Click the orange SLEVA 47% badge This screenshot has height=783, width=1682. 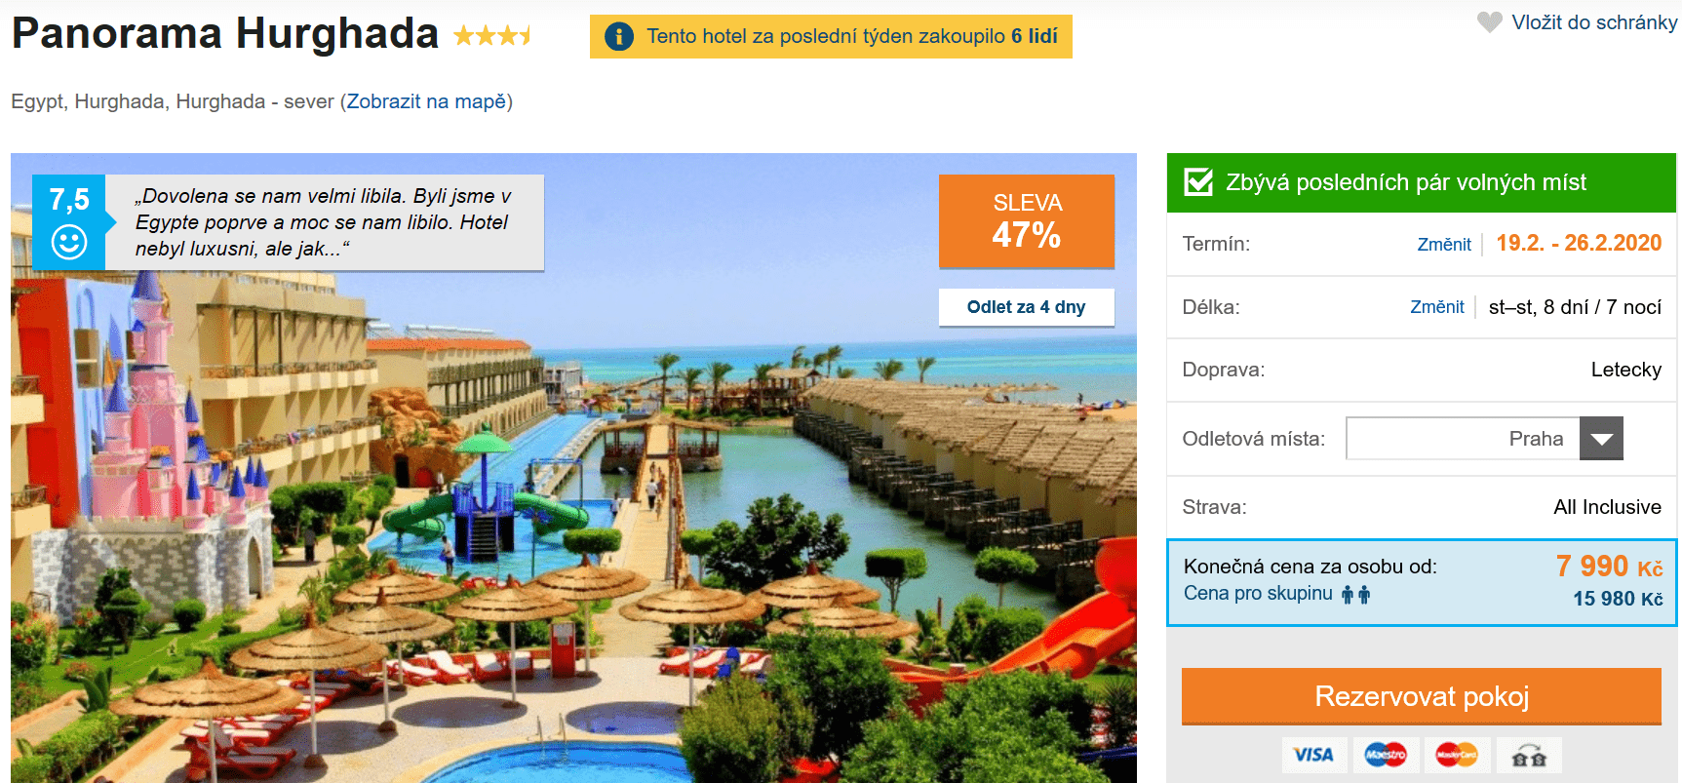(1027, 221)
